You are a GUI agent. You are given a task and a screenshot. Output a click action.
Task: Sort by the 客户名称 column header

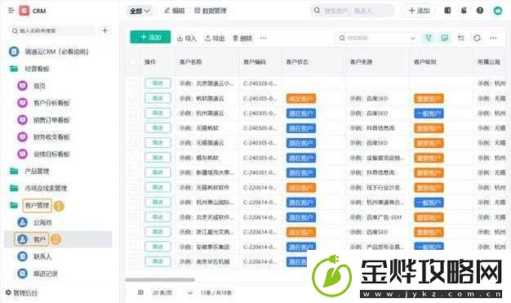coord(191,62)
